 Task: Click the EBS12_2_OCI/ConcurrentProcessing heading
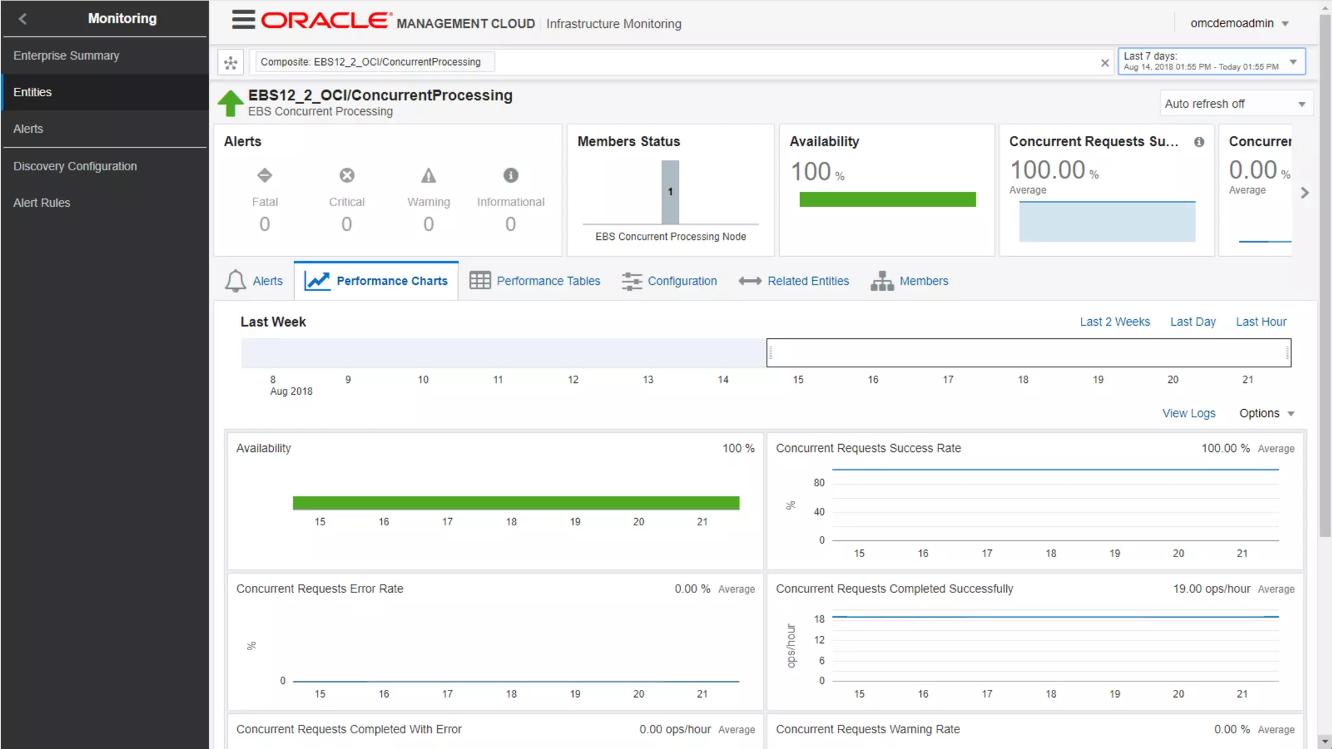tap(380, 96)
